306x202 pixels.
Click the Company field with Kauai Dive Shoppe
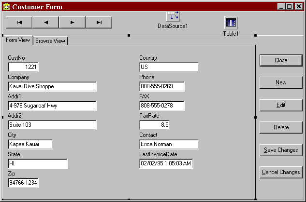tap(52, 87)
